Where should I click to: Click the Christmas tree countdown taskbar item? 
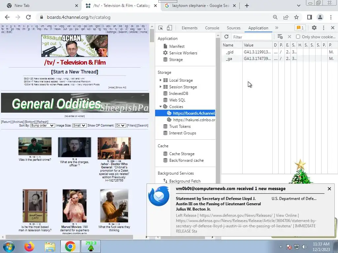(91, 246)
